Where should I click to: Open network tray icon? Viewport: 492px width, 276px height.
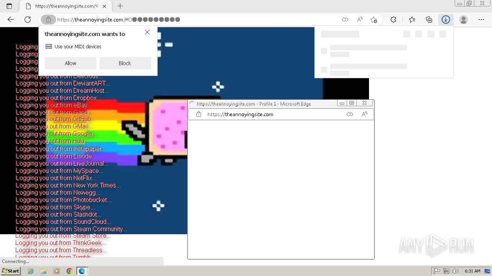[446, 271]
